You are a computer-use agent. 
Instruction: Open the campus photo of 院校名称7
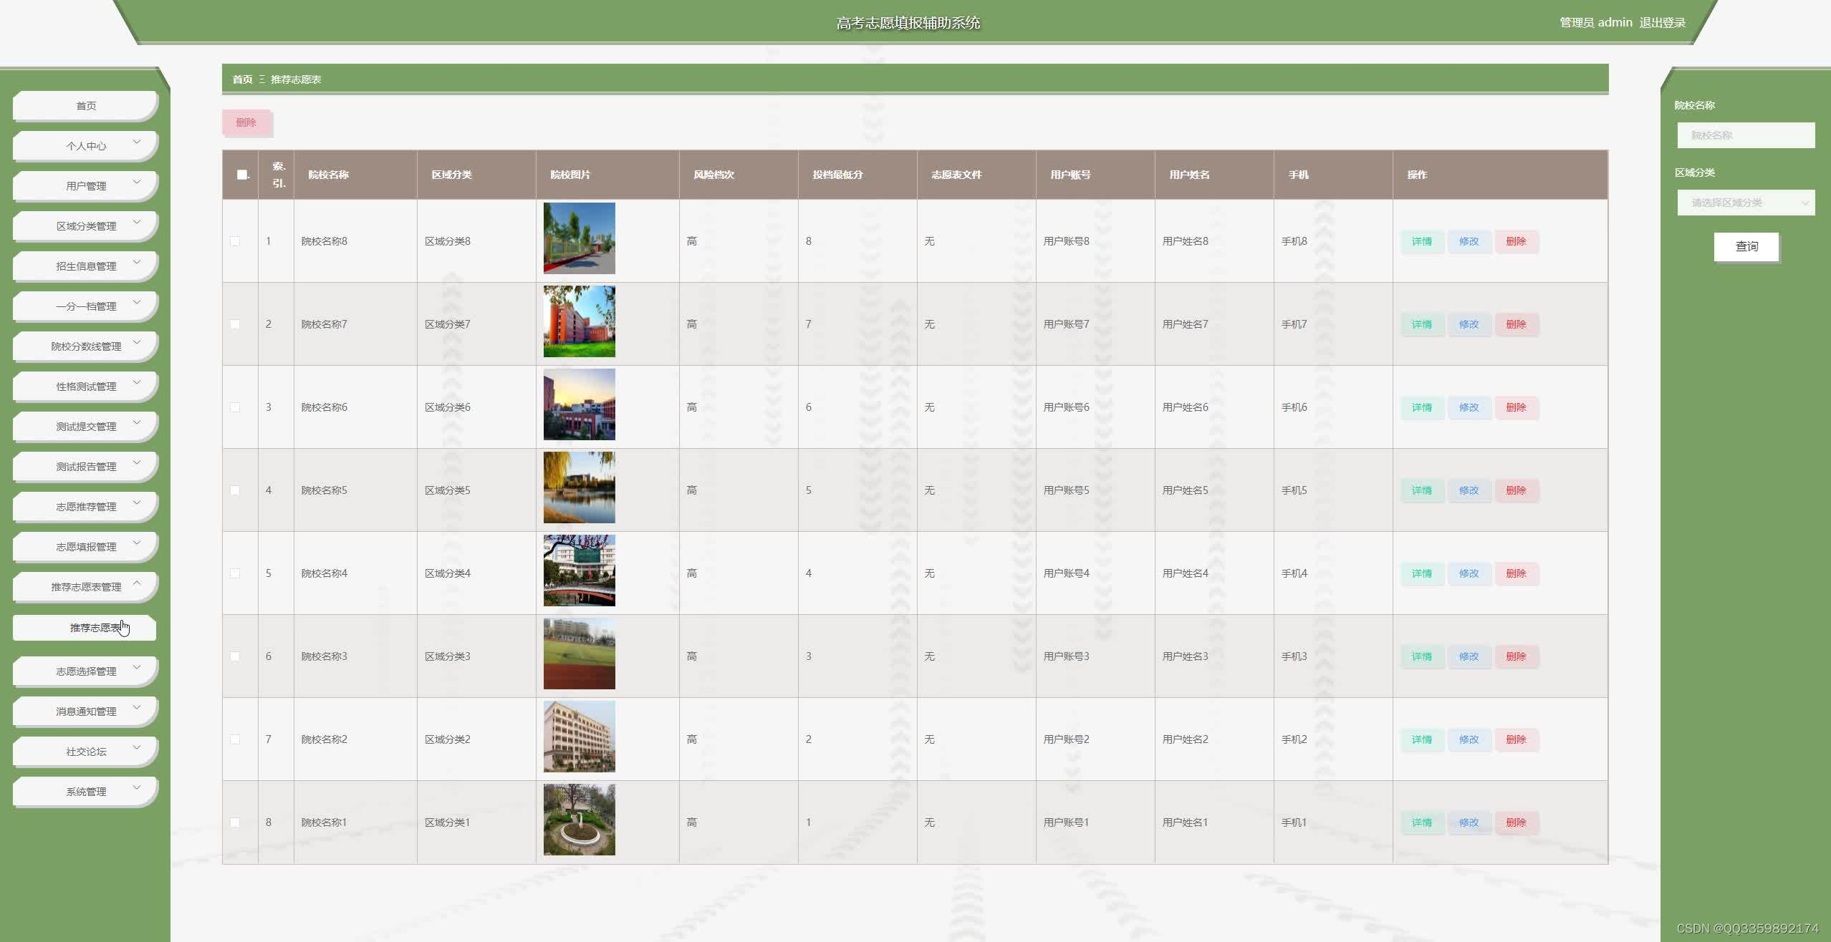pyautogui.click(x=579, y=321)
